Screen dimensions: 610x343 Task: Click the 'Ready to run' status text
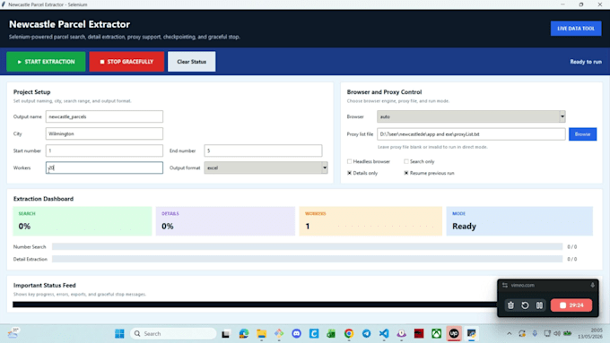pos(586,62)
